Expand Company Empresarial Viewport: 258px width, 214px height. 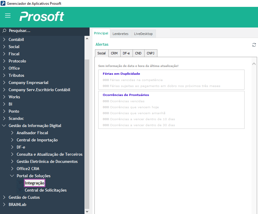tap(4, 82)
